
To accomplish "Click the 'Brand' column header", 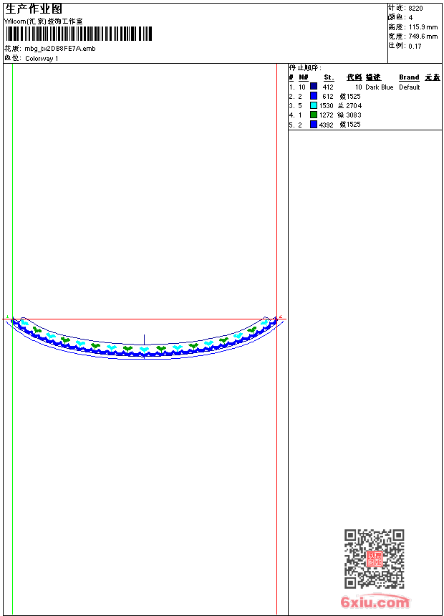I will [x=409, y=77].
